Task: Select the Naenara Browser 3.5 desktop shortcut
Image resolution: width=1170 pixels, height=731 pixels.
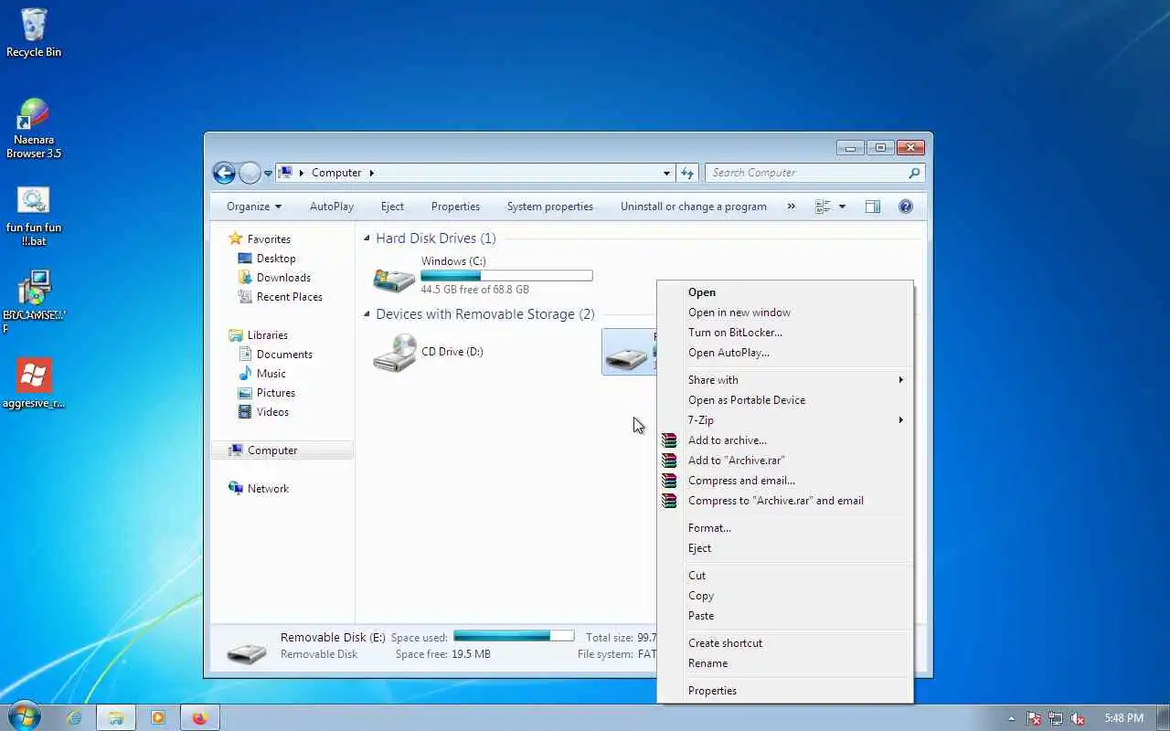Action: tap(34, 116)
